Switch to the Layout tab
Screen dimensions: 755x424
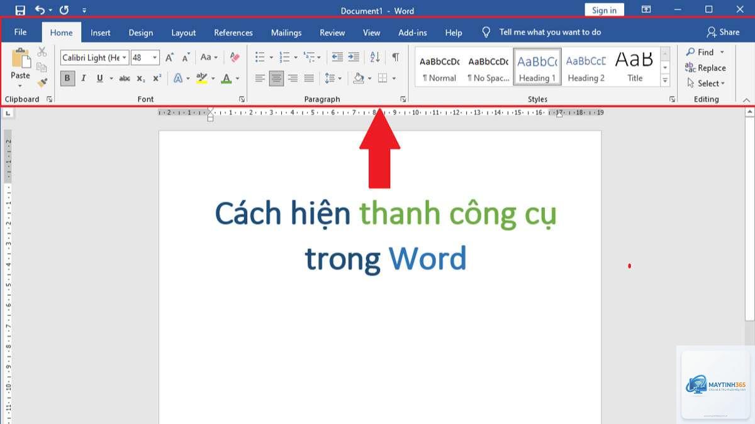point(184,33)
